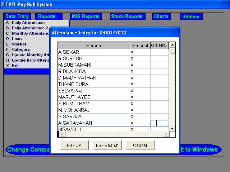Click the Exit to Windows button
This screenshot has width=230, height=172.
(201, 149)
